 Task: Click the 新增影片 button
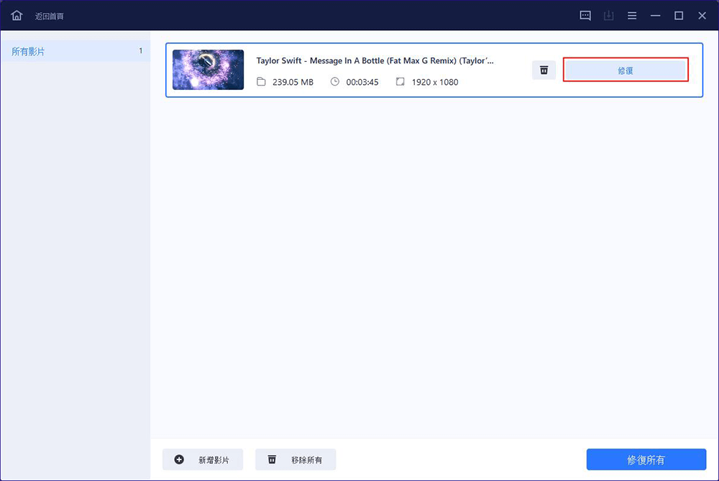coord(203,459)
